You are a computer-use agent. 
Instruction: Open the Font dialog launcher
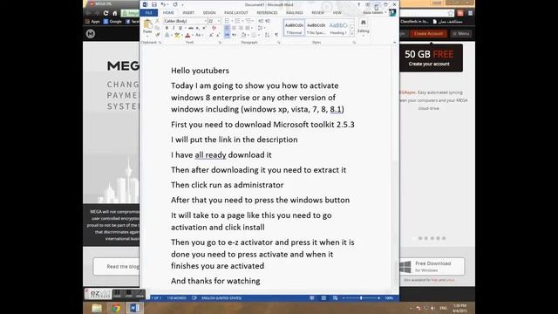tap(220, 43)
